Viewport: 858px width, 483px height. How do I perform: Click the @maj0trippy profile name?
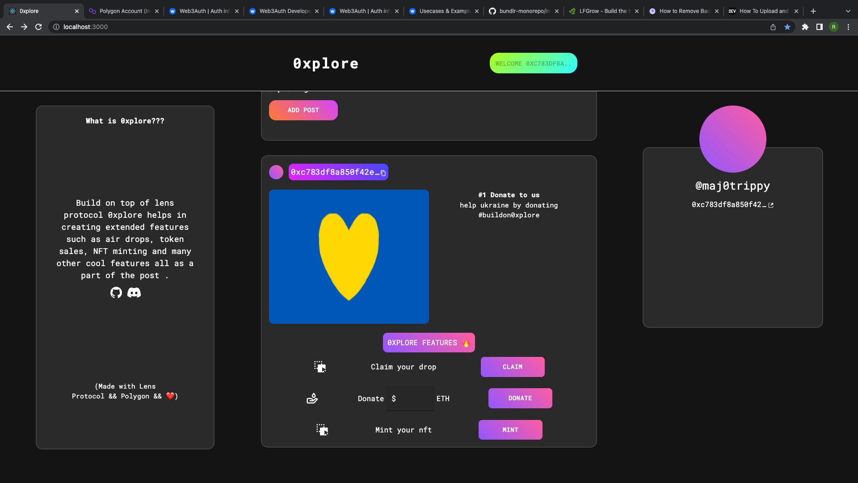(732, 185)
